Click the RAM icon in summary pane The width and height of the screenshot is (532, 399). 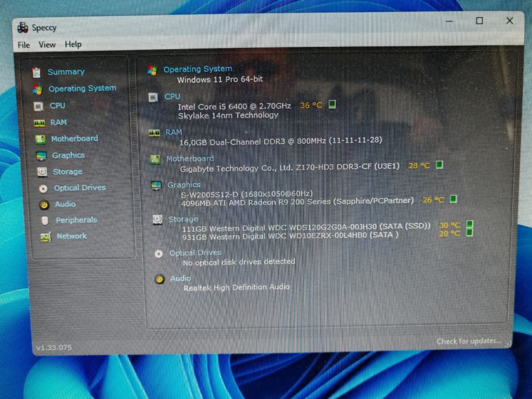155,133
